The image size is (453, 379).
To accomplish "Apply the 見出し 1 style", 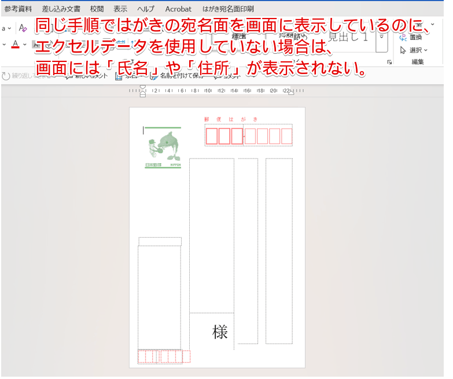I will [348, 37].
